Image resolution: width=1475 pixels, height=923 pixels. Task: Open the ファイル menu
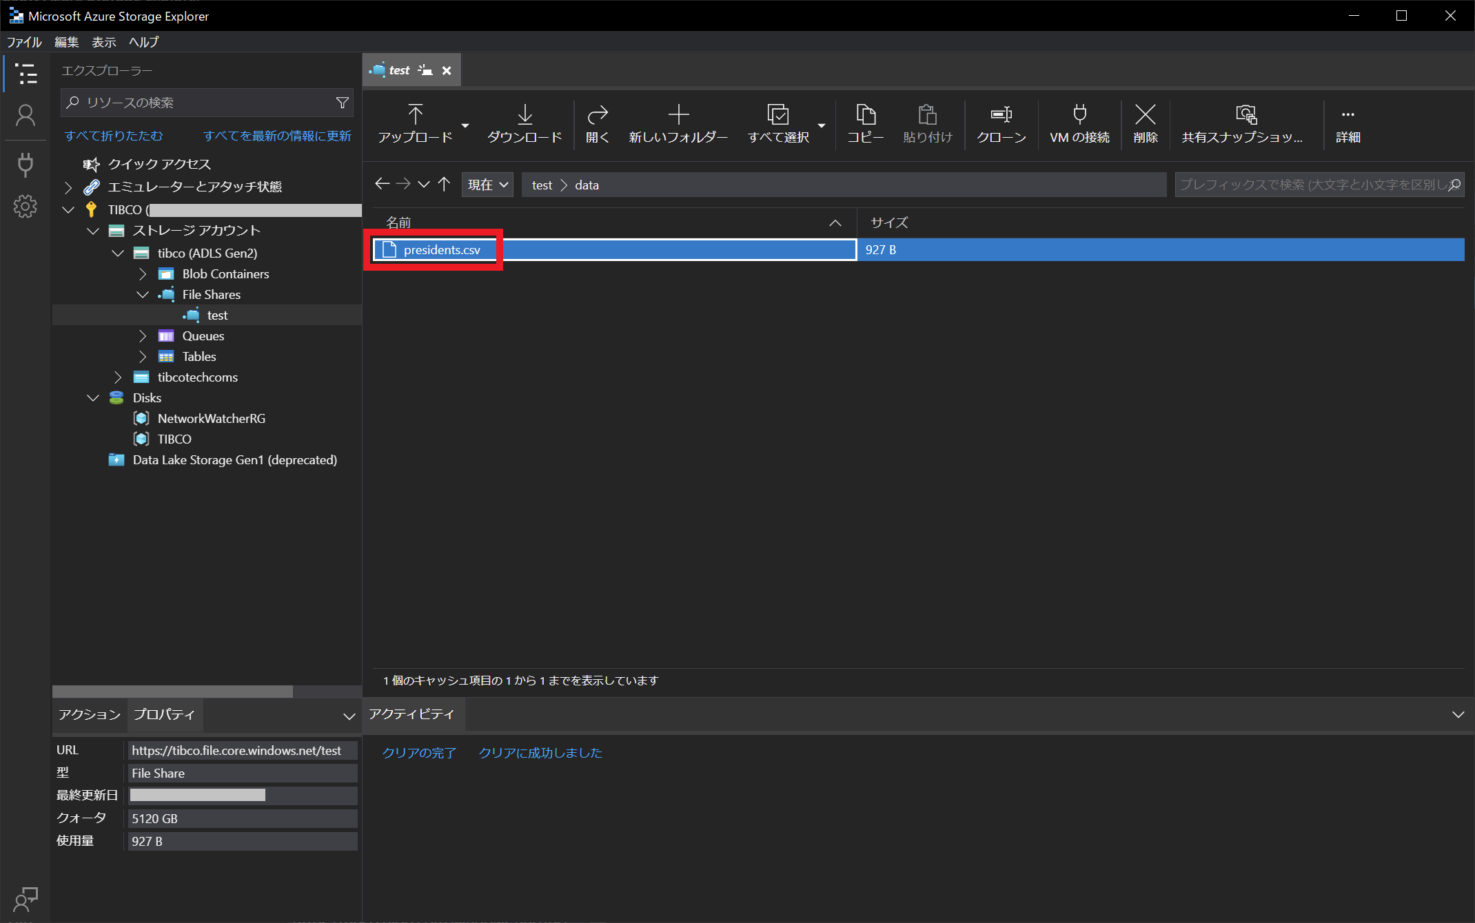pos(24,42)
